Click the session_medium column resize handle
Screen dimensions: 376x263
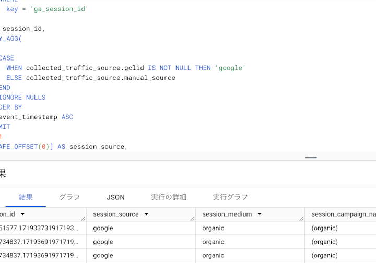click(302, 218)
